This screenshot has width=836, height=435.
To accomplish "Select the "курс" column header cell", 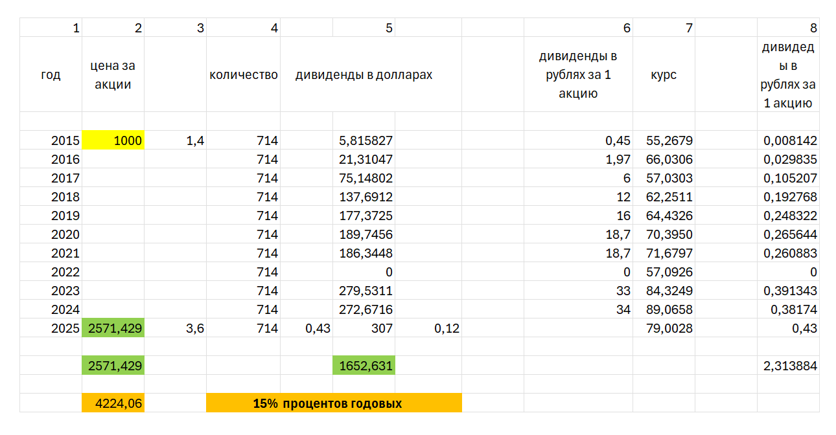I will point(664,74).
